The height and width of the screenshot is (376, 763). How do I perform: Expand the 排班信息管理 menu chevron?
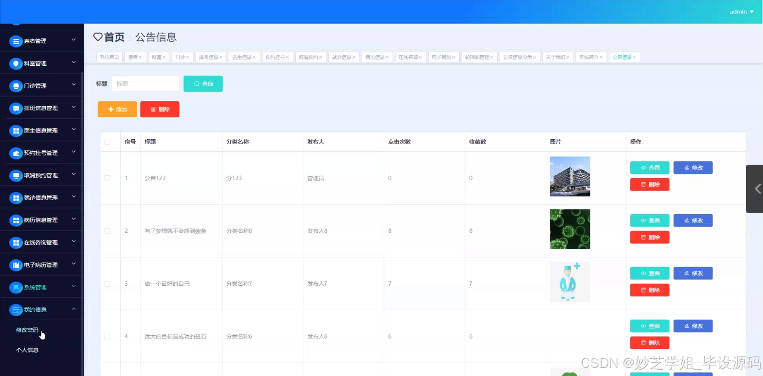tap(74, 107)
